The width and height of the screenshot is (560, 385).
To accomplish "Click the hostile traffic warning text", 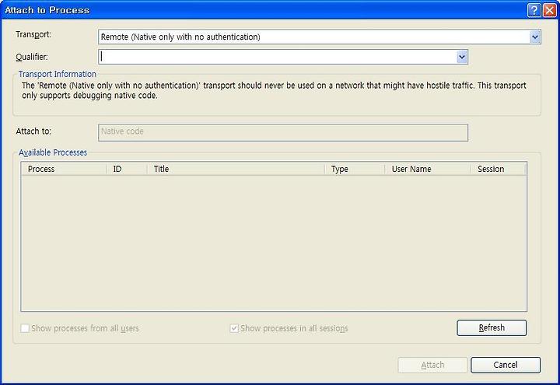I will click(x=274, y=90).
